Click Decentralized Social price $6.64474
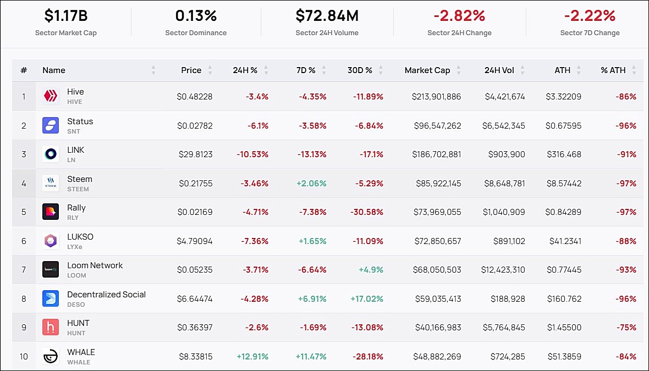649x371 pixels. tap(195, 298)
